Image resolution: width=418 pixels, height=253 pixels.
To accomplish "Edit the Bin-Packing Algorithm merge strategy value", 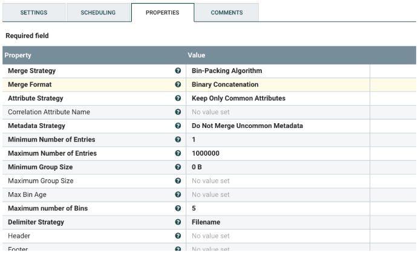I will [278, 71].
